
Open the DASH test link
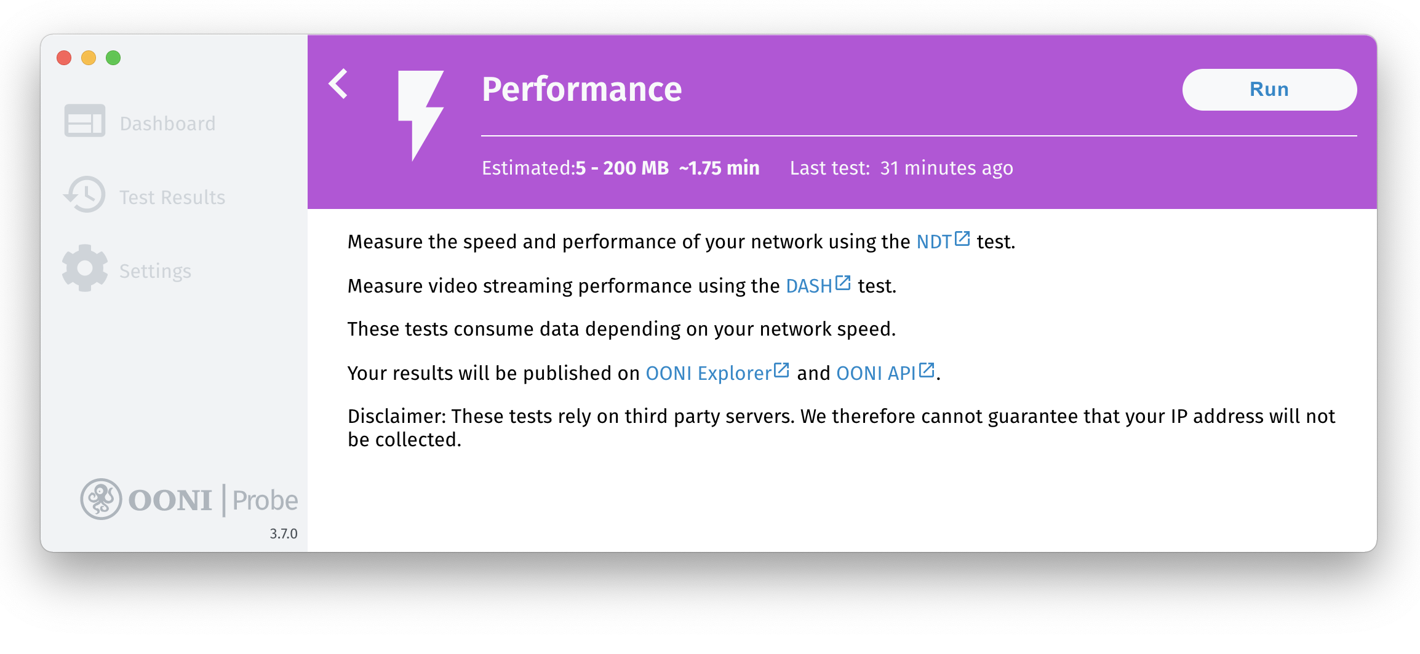coord(808,286)
